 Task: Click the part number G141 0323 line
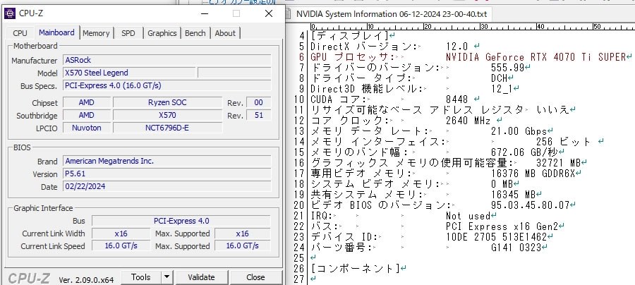pyautogui.click(x=429, y=248)
